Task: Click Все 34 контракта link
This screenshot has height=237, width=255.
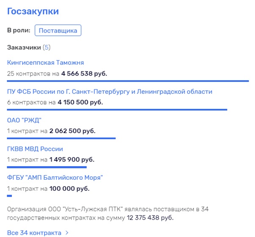Action: point(34,233)
